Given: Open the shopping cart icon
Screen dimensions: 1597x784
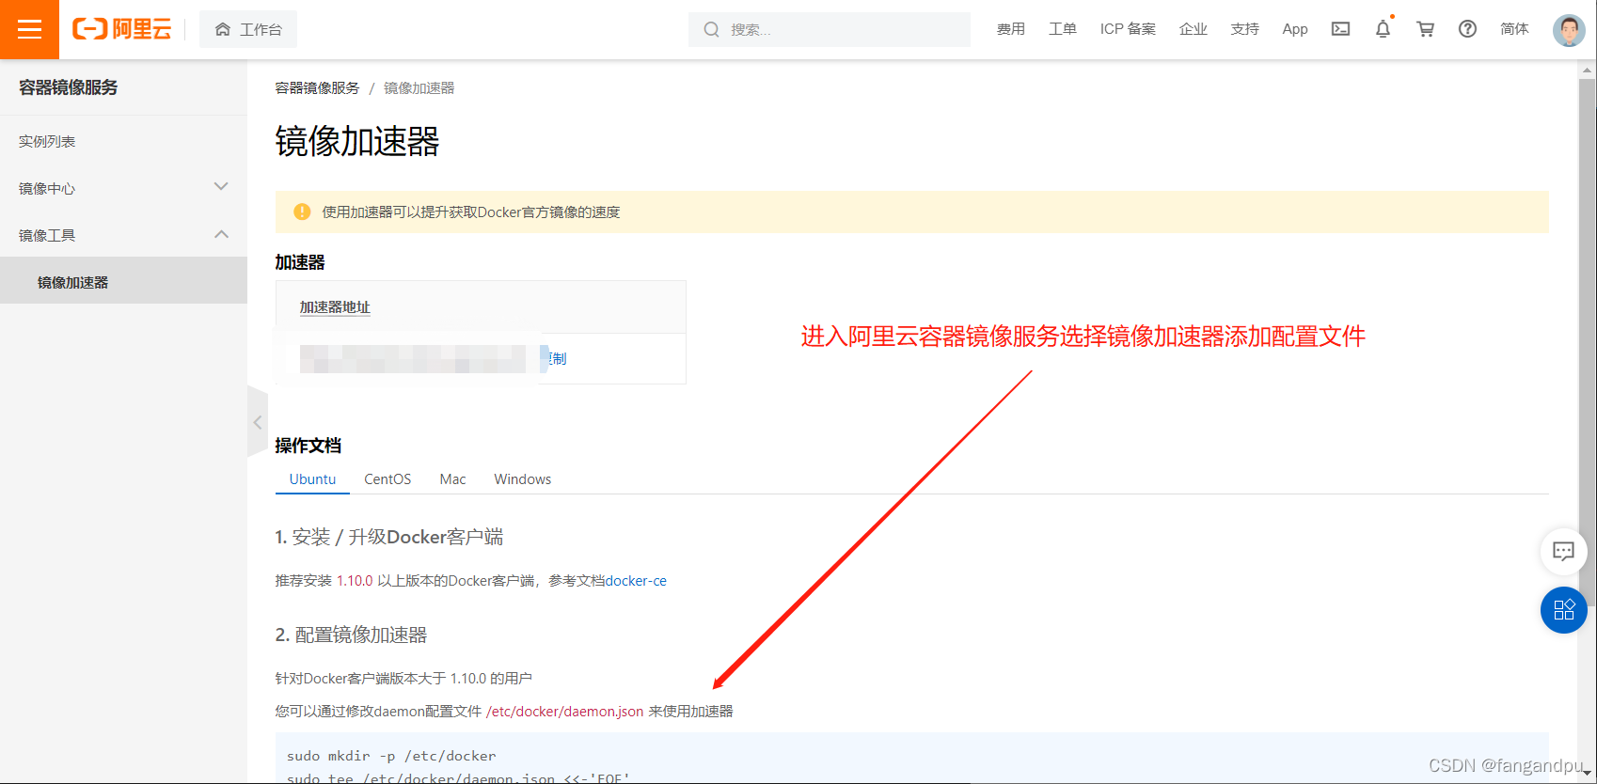Looking at the screenshot, I should (1426, 29).
